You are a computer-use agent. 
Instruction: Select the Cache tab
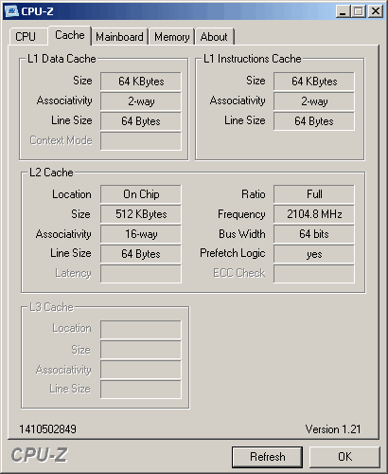[70, 35]
